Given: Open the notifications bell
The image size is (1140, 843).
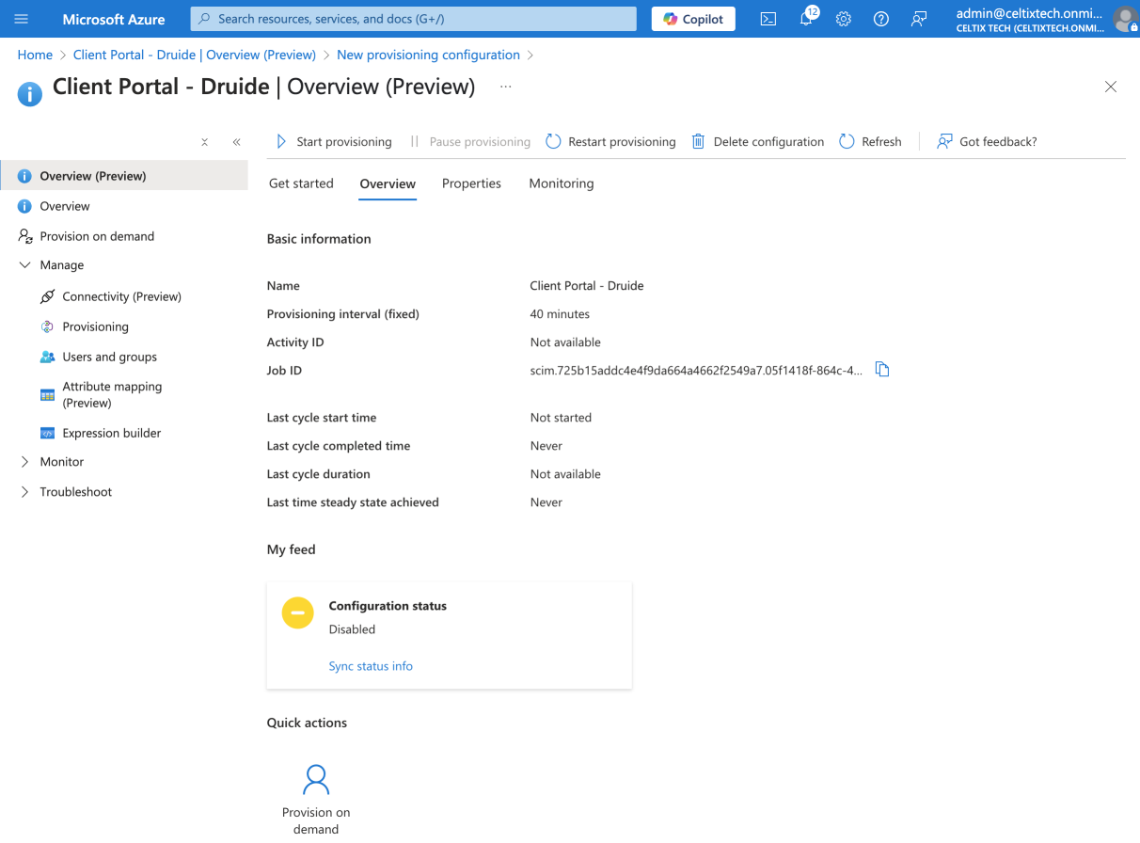Looking at the screenshot, I should (806, 19).
